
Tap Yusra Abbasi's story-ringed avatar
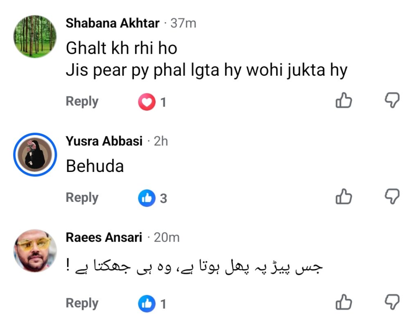(x=35, y=155)
